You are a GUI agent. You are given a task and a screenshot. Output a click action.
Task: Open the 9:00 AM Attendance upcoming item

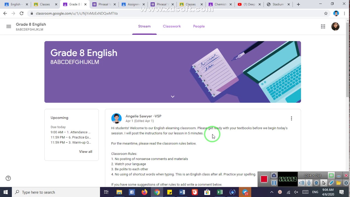pyautogui.click(x=71, y=132)
